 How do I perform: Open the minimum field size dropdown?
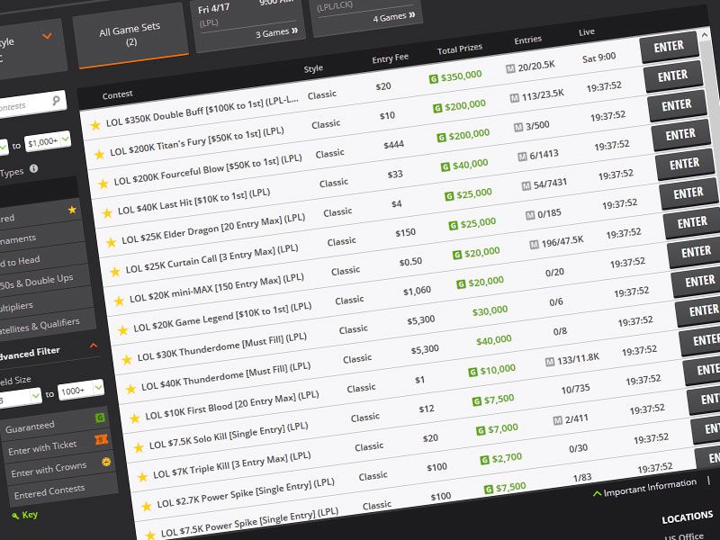(20, 398)
